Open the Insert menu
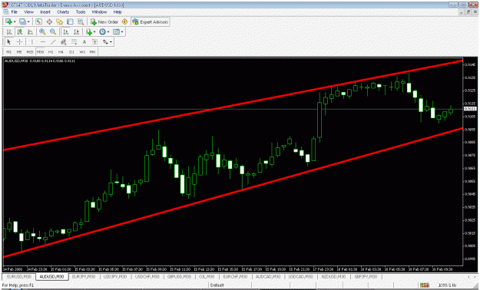 45,12
